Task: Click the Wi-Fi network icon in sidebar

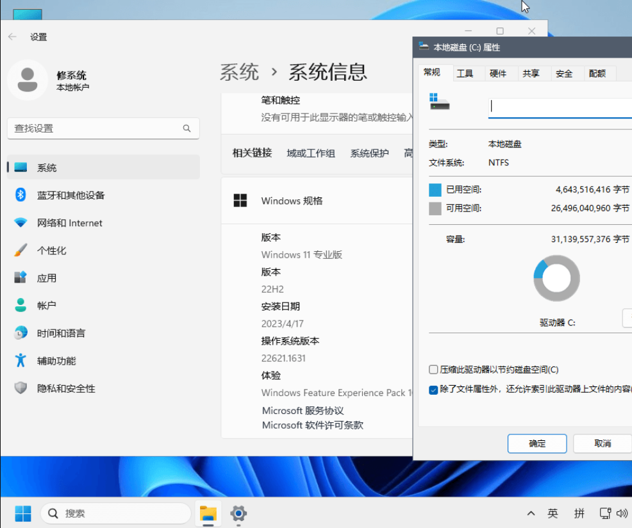Action: point(21,222)
